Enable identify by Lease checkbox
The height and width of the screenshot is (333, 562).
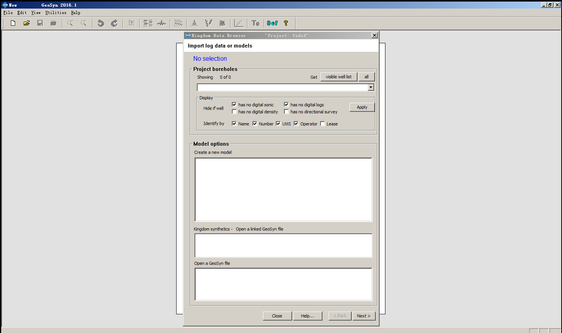click(322, 123)
